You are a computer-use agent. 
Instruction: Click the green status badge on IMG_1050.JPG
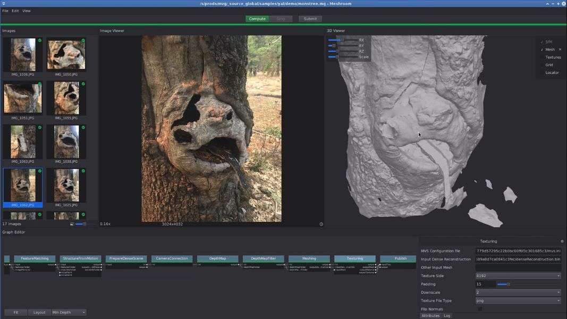point(83,40)
